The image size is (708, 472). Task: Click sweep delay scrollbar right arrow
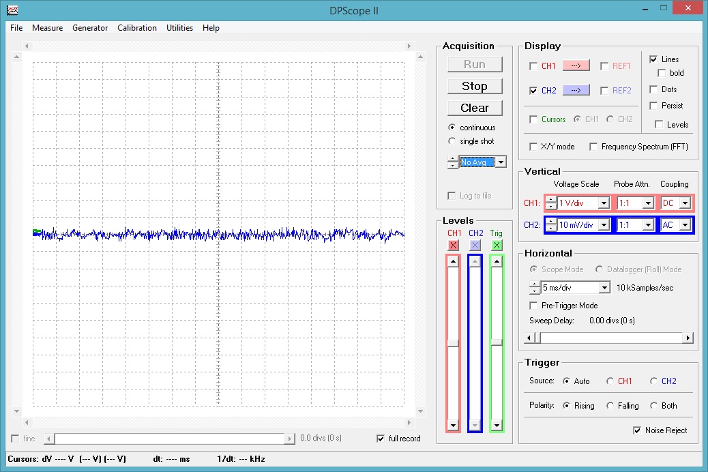coord(688,338)
